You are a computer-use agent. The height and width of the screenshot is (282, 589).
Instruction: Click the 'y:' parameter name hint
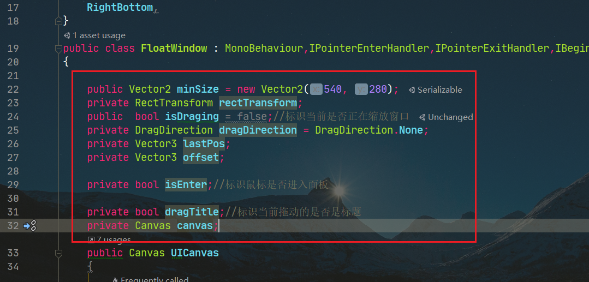[361, 89]
